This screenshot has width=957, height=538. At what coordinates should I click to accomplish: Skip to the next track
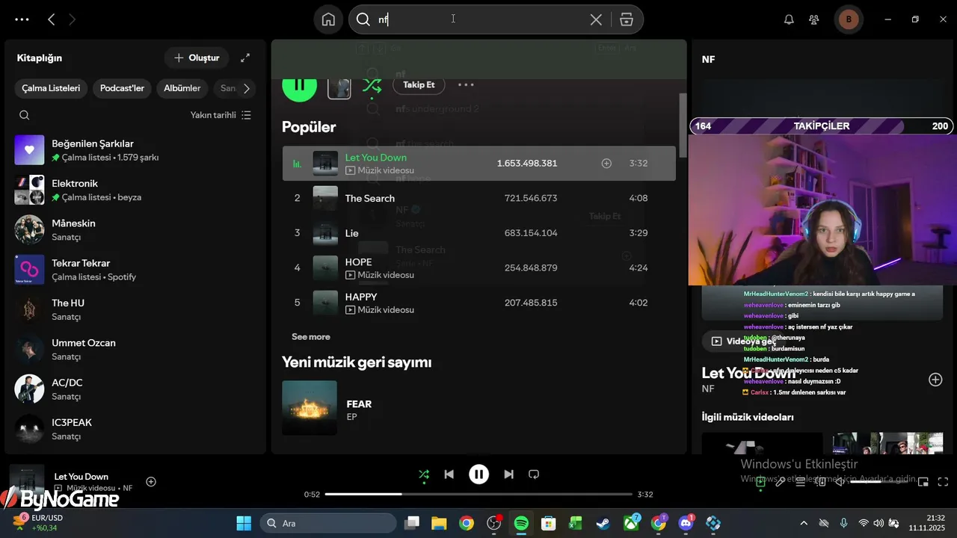pyautogui.click(x=508, y=474)
